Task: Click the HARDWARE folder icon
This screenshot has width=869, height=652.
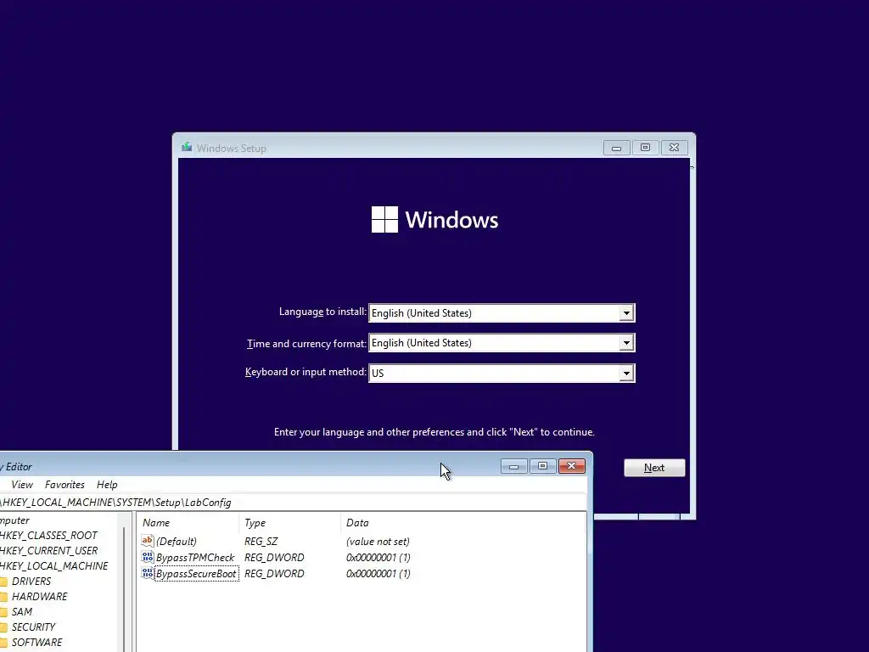Action: click(3, 597)
